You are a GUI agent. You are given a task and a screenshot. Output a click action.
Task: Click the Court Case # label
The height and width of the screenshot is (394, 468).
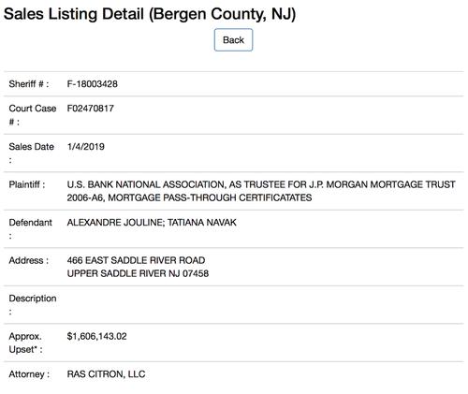click(x=33, y=115)
